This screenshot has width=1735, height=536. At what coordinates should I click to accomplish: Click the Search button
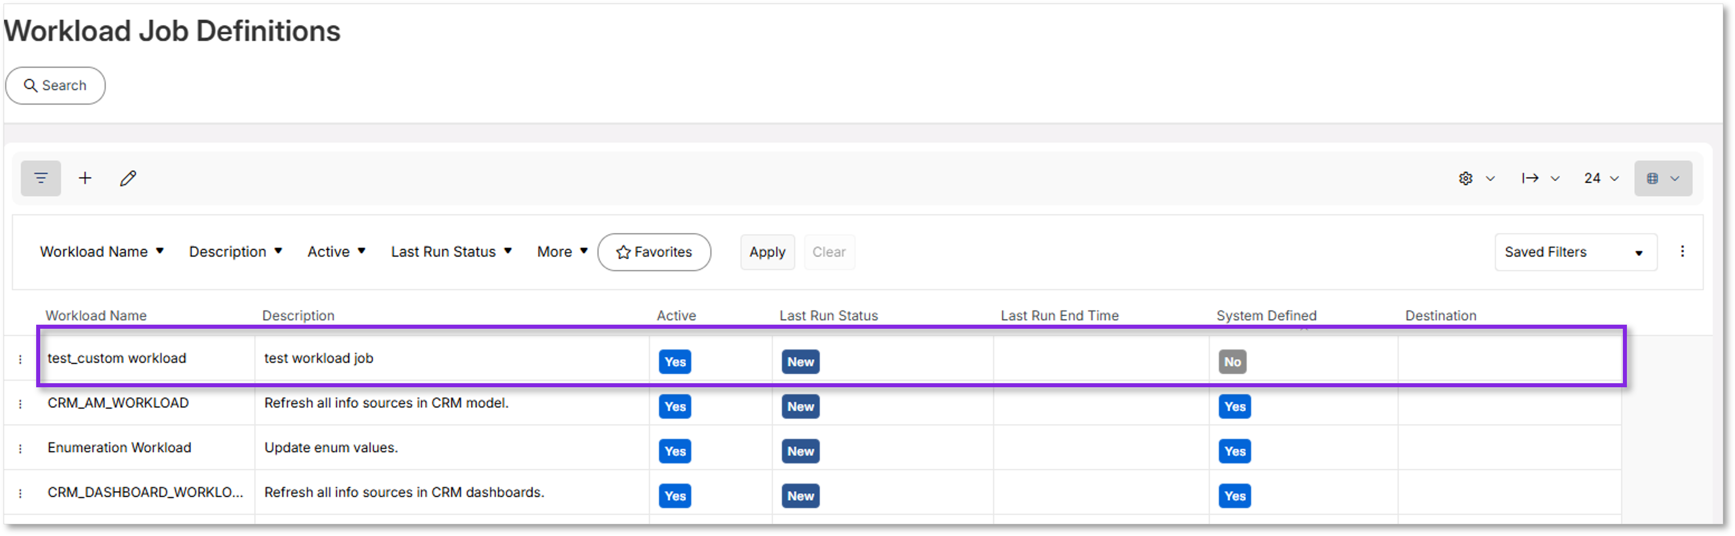pos(55,85)
